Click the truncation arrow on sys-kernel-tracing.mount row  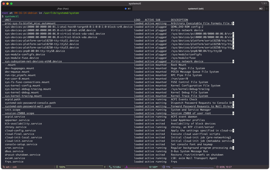(x=233, y=96)
